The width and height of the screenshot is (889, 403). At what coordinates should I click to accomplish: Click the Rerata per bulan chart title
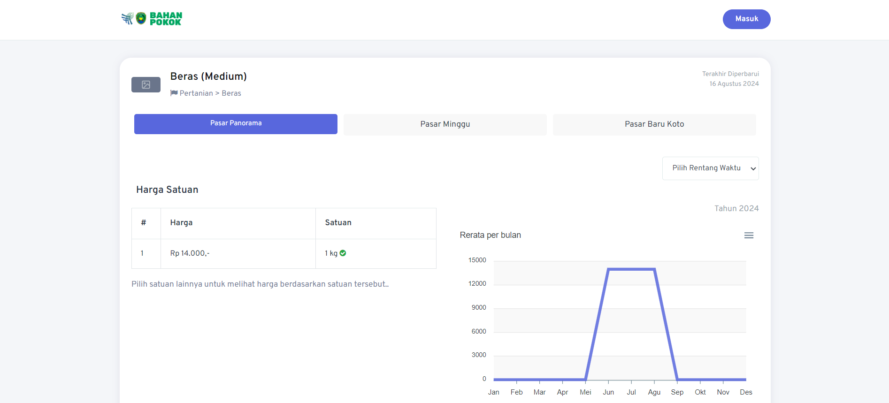(490, 235)
